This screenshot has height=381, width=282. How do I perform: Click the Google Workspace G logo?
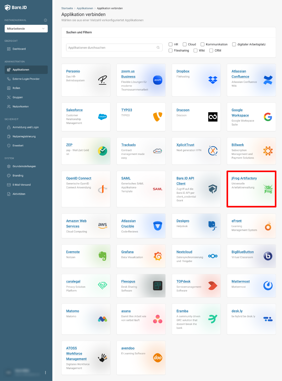pos(268,117)
